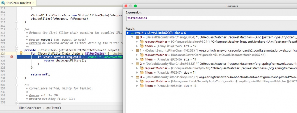Click field icon of filters ArrayList@6249
Viewport: 297px width, 113px height.
[142, 86]
